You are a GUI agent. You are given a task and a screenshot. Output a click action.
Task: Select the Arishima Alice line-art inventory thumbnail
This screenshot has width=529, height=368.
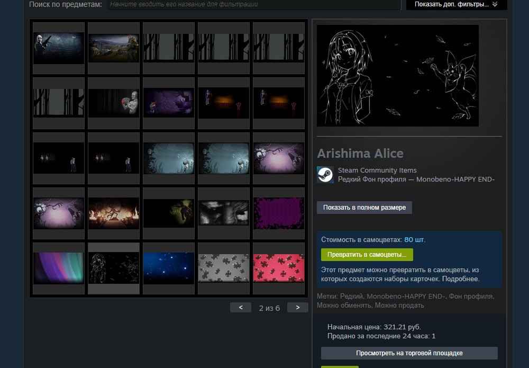click(x=114, y=268)
